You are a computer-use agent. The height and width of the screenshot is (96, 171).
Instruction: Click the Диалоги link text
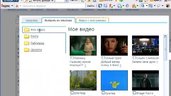click(x=36, y=50)
